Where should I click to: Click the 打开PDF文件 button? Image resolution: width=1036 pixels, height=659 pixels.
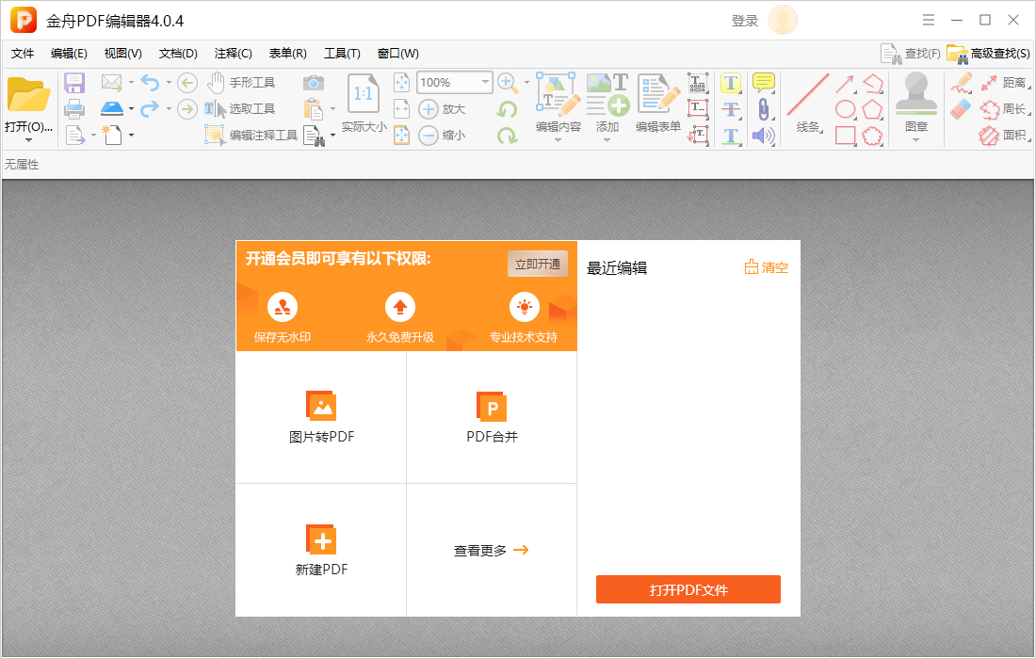[x=688, y=589]
